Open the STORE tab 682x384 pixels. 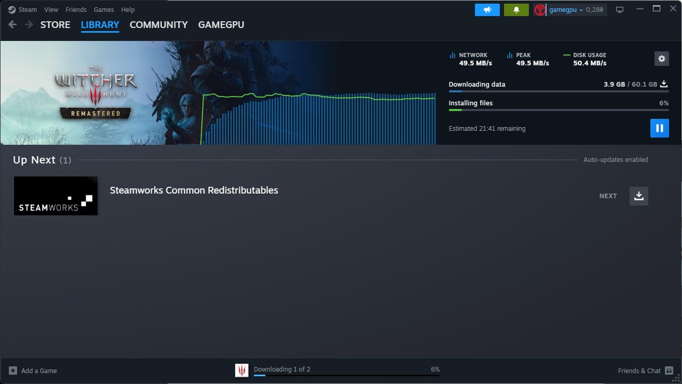coord(55,25)
